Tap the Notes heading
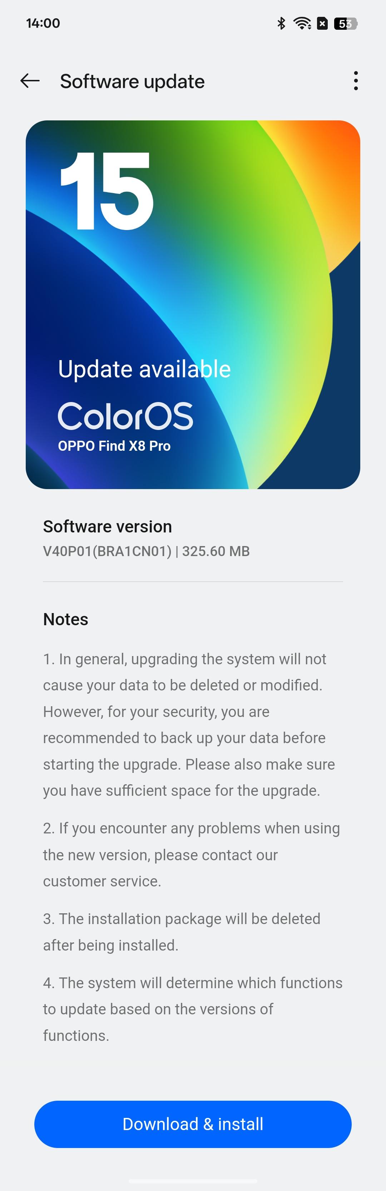Image resolution: width=386 pixels, height=1191 pixels. 65,620
